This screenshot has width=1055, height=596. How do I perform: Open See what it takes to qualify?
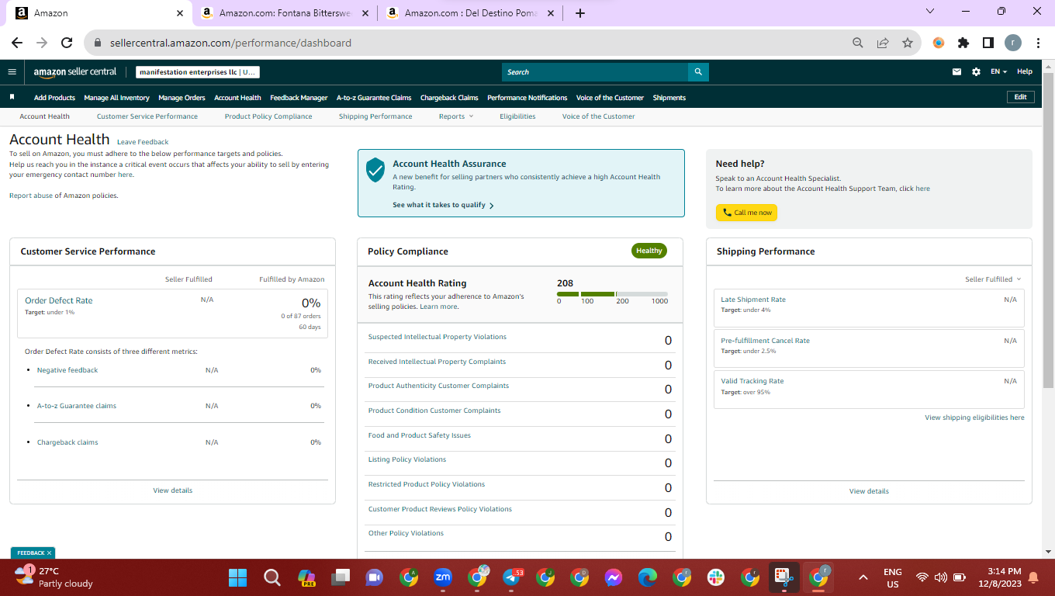[x=443, y=206]
